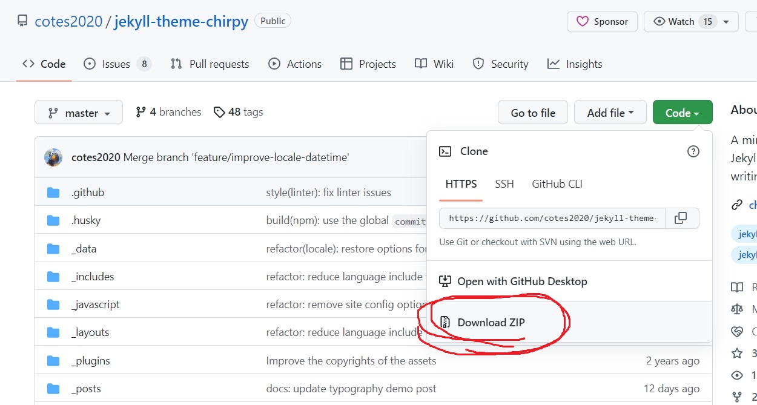Open the cotes2020 commit author link
The image size is (757, 405).
coord(96,157)
